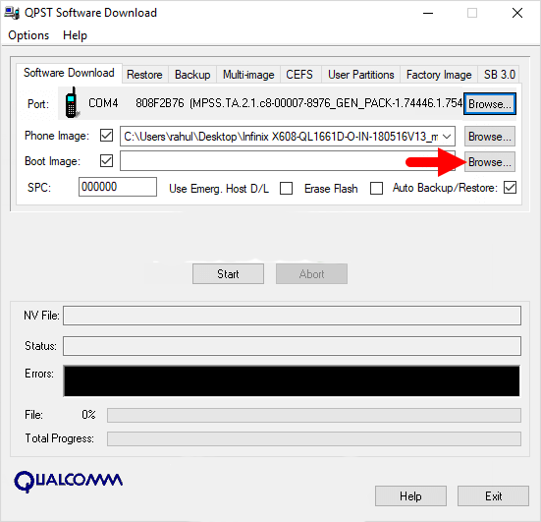Click the Start button
This screenshot has height=522, width=541.
pyautogui.click(x=228, y=274)
